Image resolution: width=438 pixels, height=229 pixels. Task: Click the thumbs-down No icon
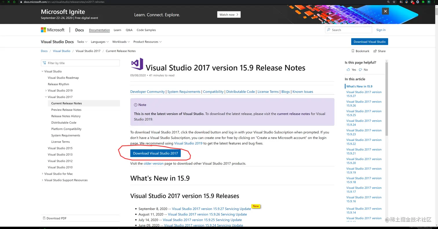click(360, 70)
